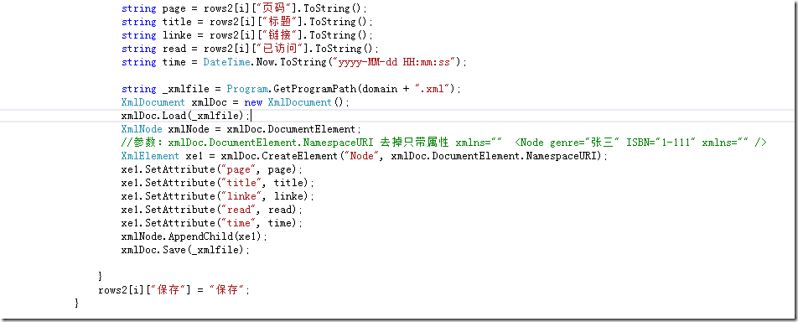The height and width of the screenshot is (322, 798).
Task: Click xe1.SetAttribute("read", read) line
Action: [x=212, y=210]
